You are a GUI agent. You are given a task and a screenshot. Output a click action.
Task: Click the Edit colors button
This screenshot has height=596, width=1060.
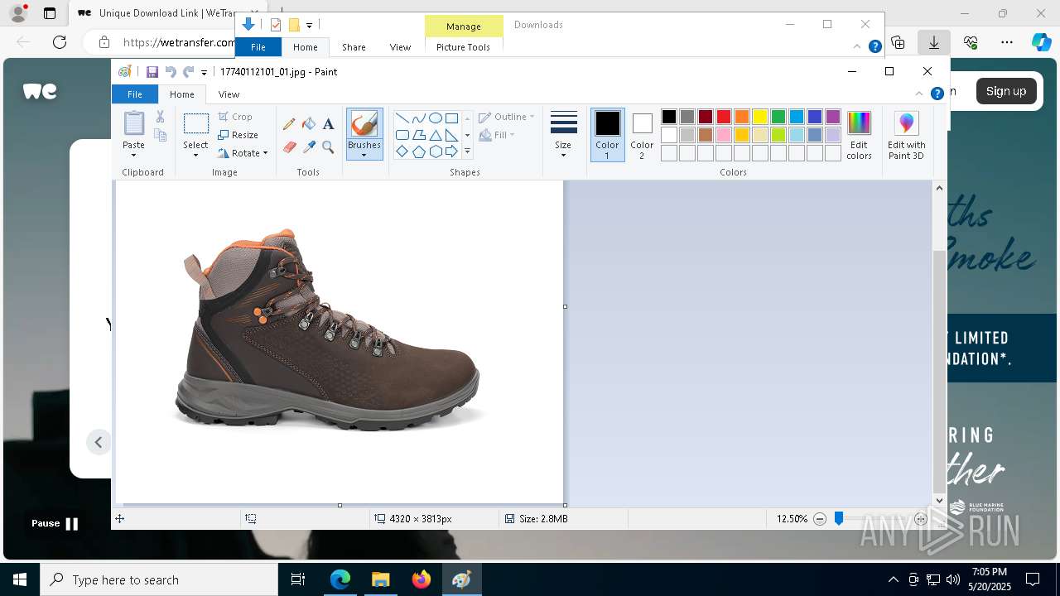(859, 136)
